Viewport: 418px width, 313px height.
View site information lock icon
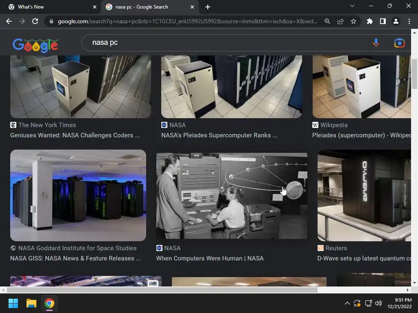(51, 21)
